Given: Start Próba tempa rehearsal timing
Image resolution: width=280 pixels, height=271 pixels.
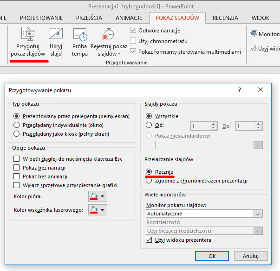Looking at the screenshot, I should tap(80, 34).
